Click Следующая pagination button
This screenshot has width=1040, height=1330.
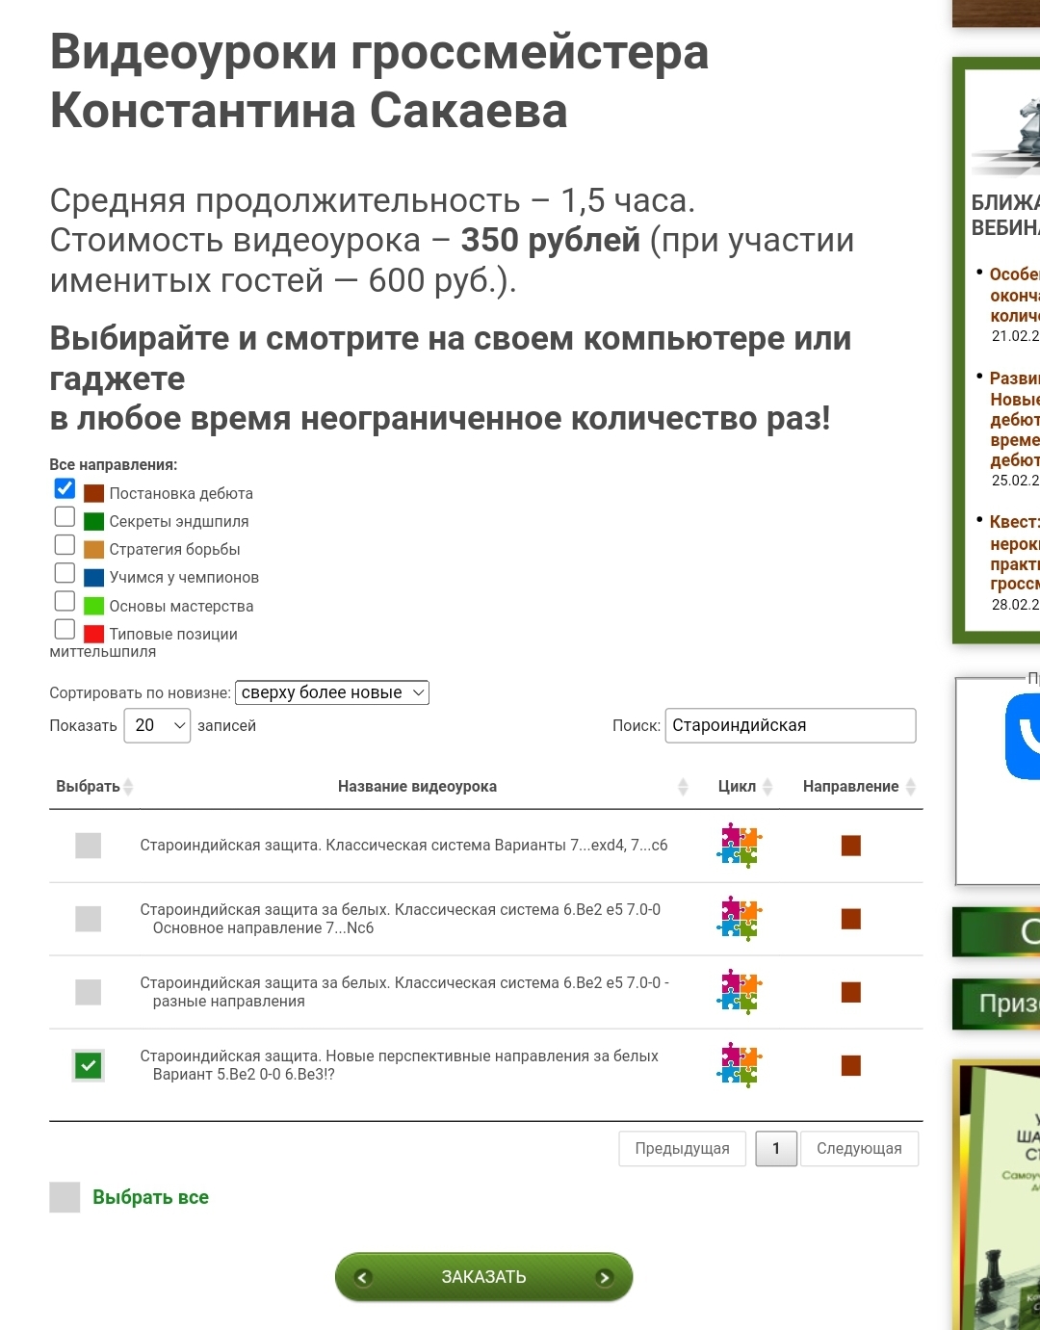859,1148
